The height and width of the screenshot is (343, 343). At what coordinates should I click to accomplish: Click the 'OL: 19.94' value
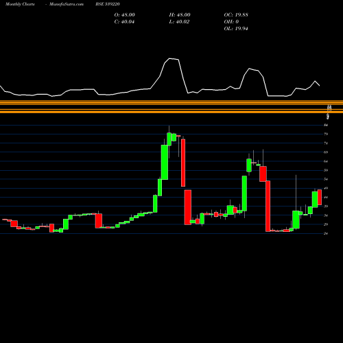(x=236, y=29)
